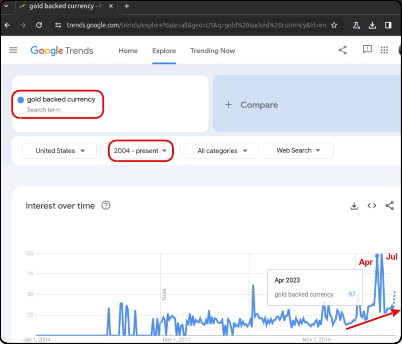The image size is (402, 344).
Task: Reload the Google Trends page
Action: (39, 25)
